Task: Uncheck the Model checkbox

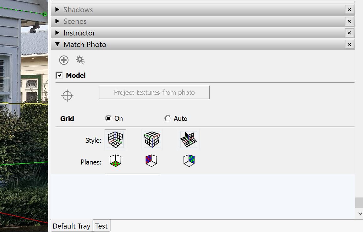Action: pos(59,75)
